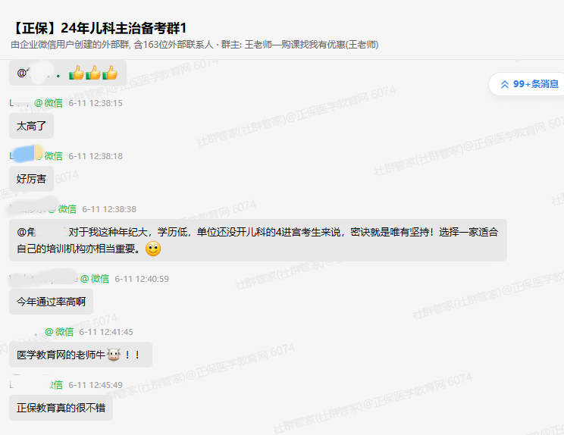Click the @微信 tag at 12:41:45

click(x=59, y=332)
